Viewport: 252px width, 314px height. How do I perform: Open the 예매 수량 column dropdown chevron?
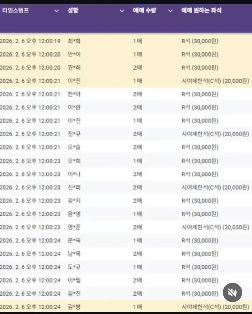[170, 11]
